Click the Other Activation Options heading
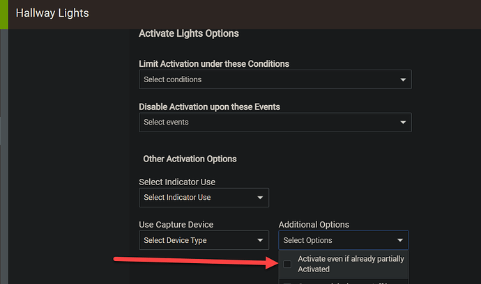This screenshot has height=284, width=481. [x=190, y=159]
